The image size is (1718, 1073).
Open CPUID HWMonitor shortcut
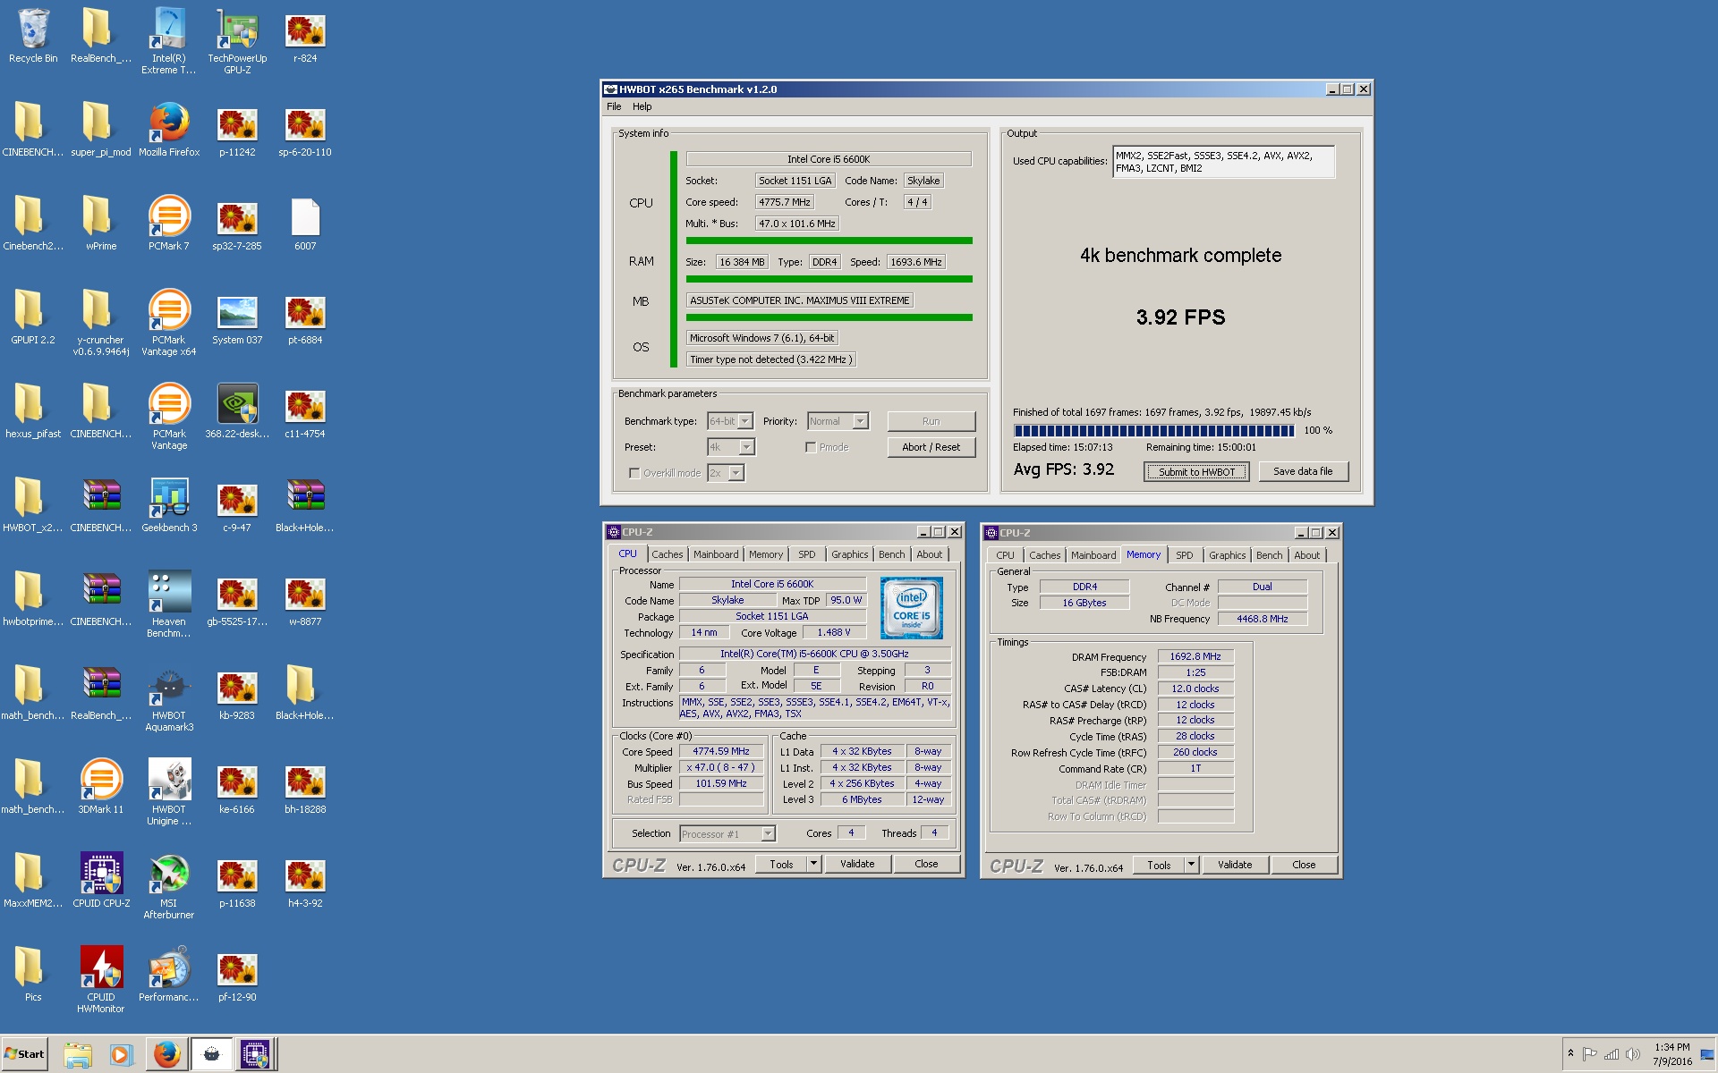pyautogui.click(x=101, y=980)
